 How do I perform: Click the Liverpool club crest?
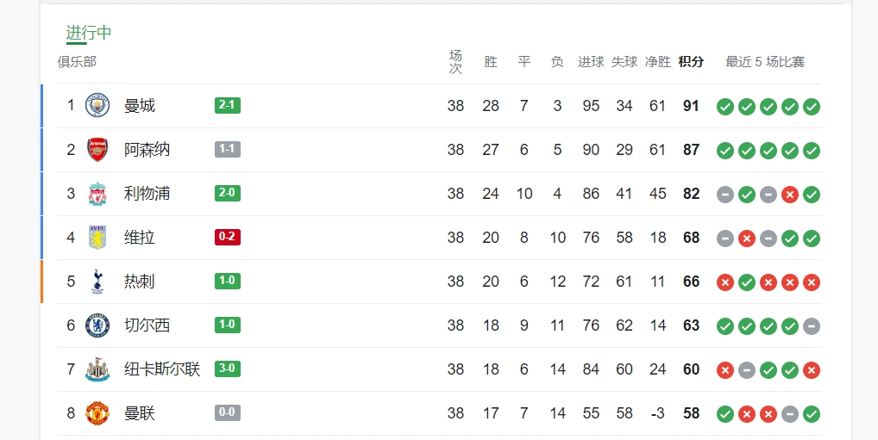tap(97, 194)
